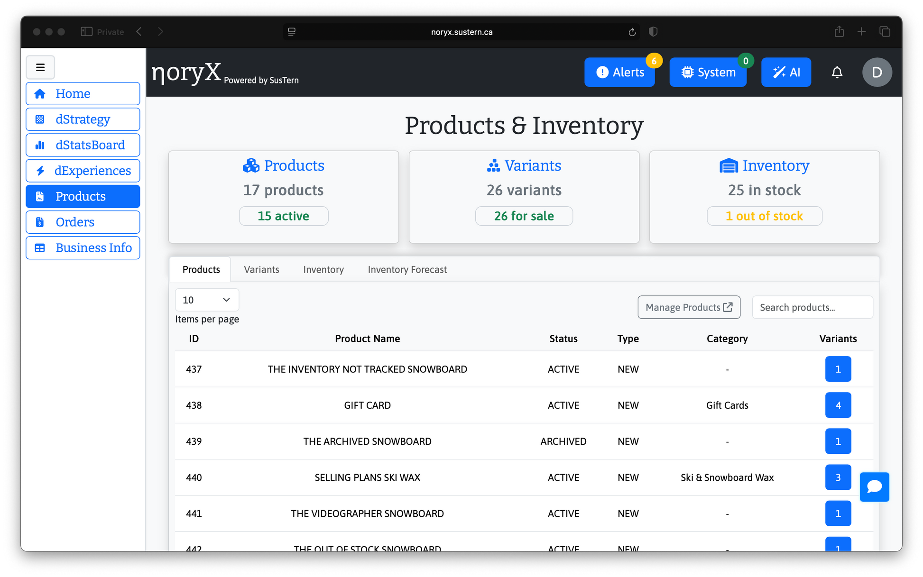This screenshot has width=923, height=577.
Task: Click THE INVENTORY NOT TRACKED SNOWBOARD name
Action: (368, 369)
